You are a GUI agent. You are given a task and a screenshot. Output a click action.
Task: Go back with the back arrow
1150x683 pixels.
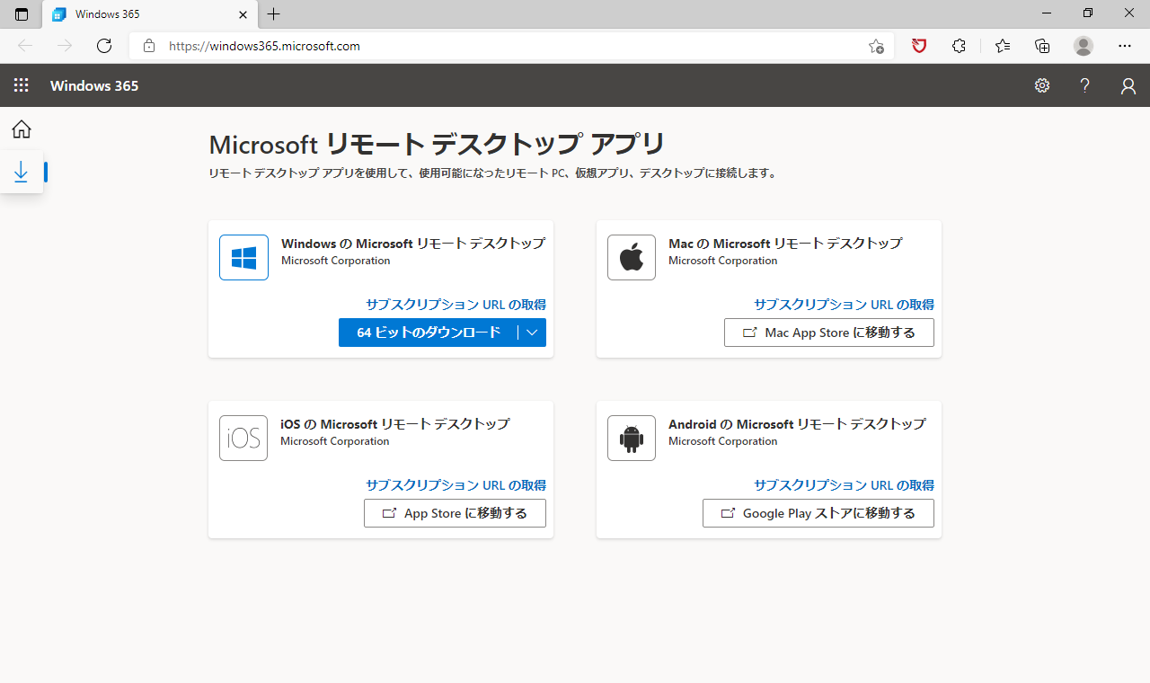(x=25, y=46)
